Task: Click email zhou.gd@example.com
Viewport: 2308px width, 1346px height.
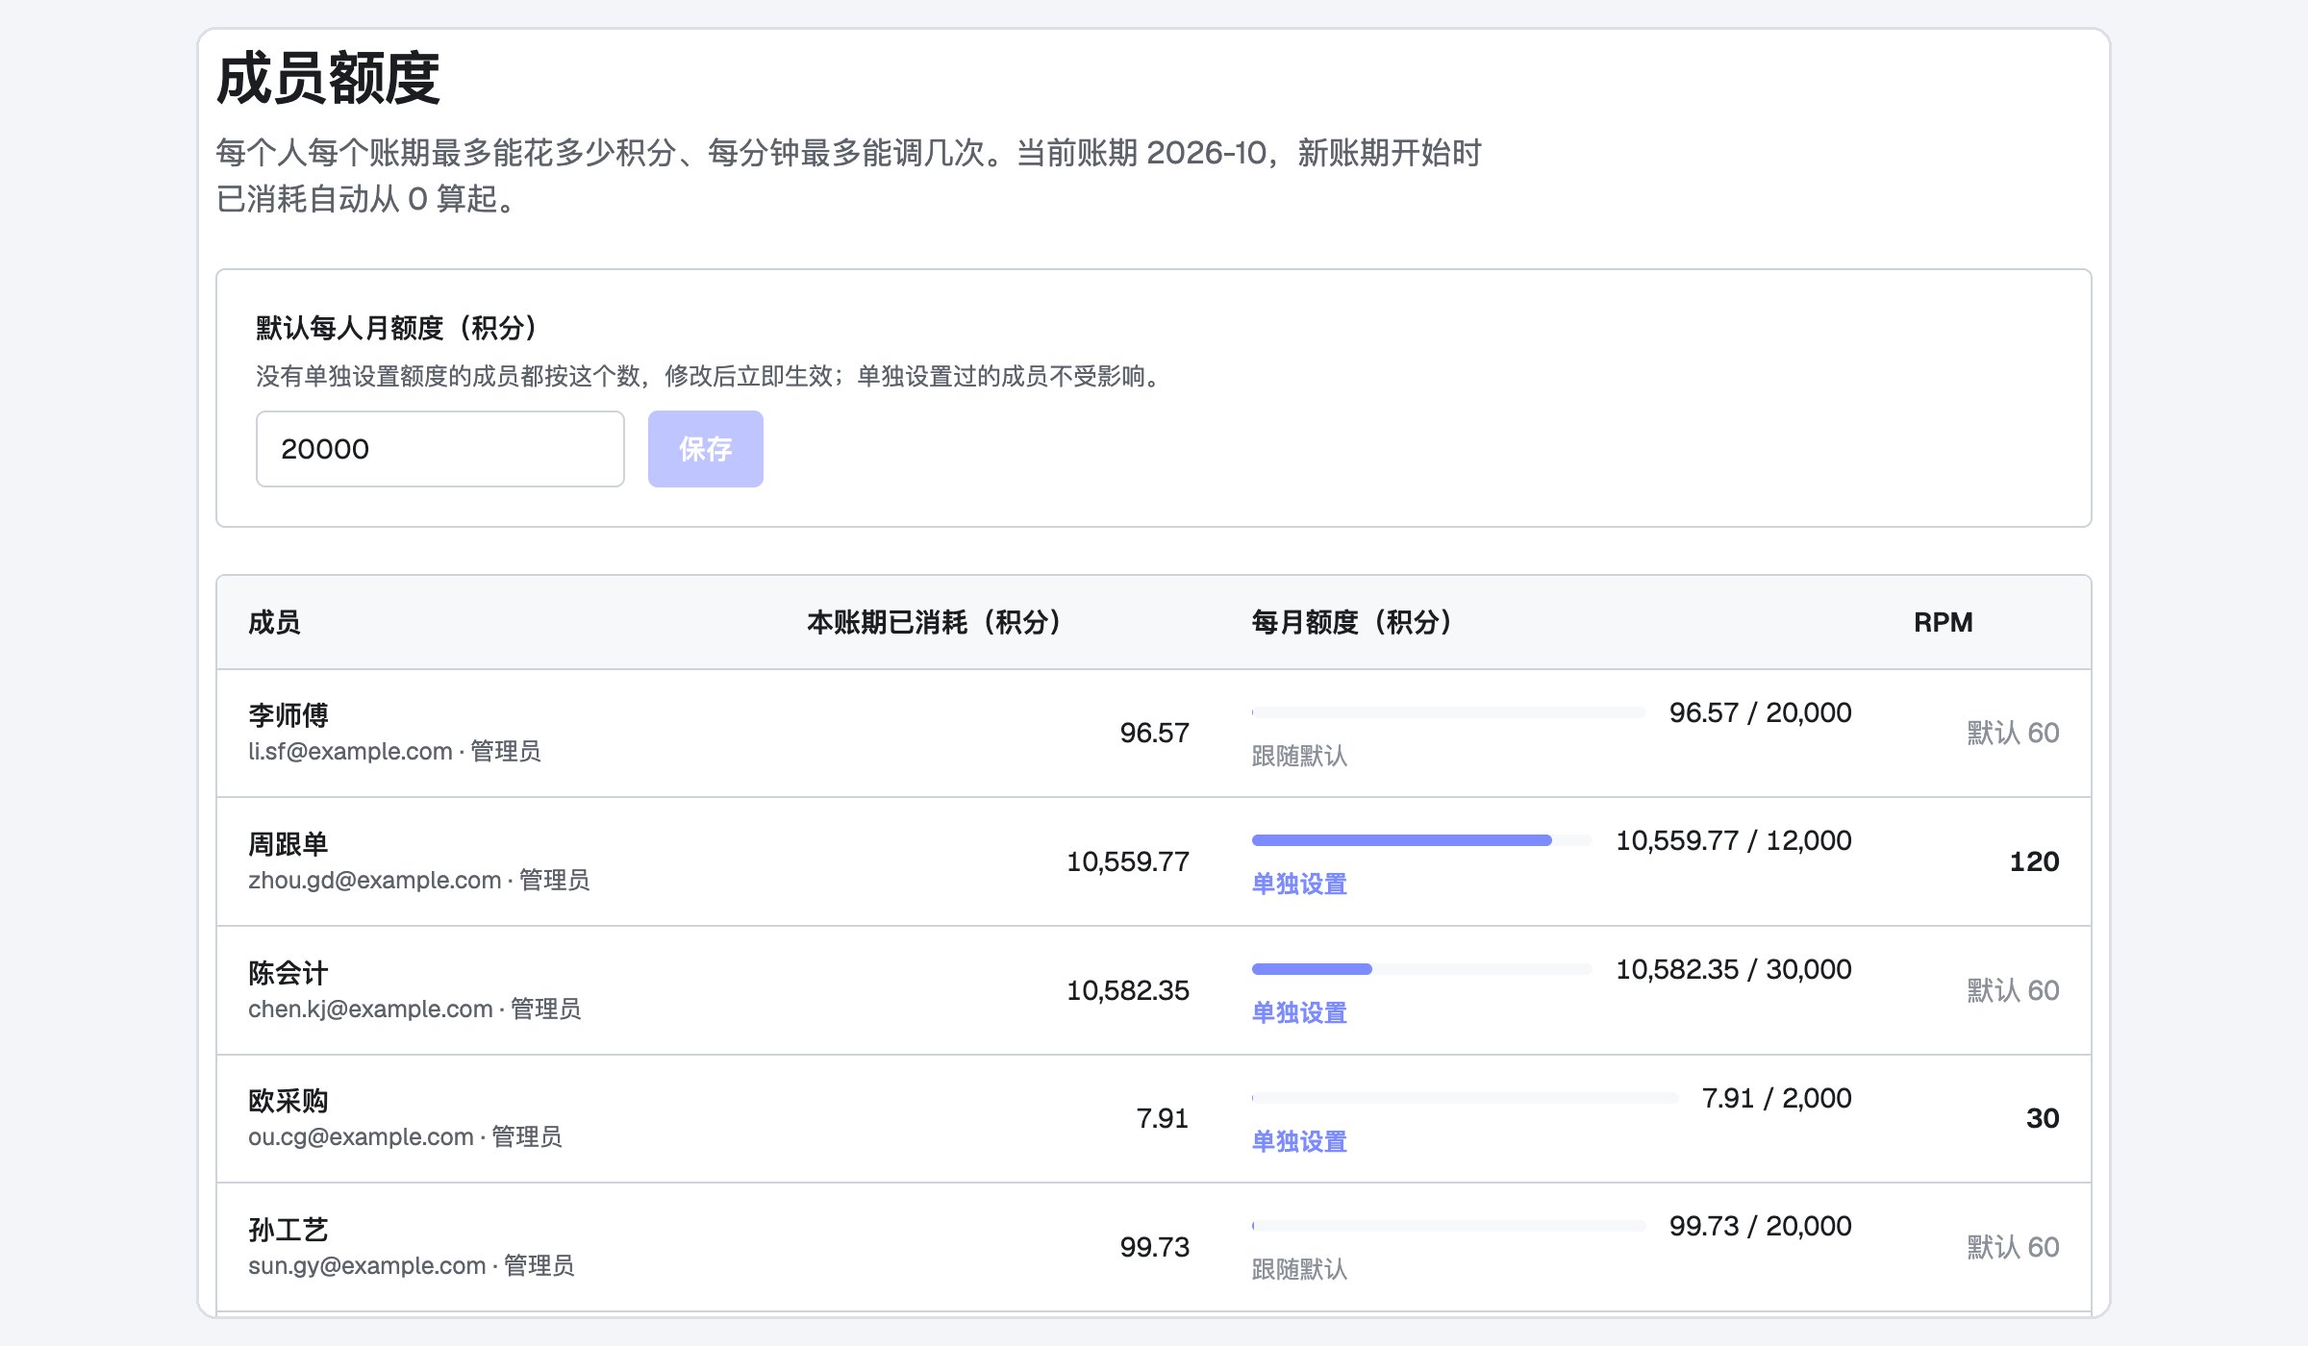Action: pos(375,881)
